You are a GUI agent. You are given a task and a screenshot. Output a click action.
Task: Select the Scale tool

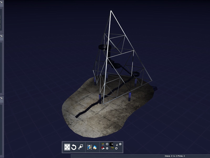[x=81, y=147]
